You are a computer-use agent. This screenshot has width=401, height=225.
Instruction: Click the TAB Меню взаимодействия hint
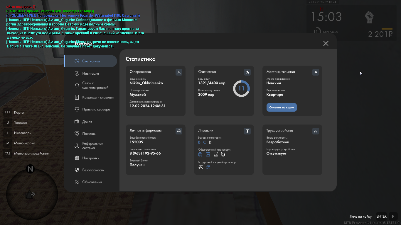point(27,154)
